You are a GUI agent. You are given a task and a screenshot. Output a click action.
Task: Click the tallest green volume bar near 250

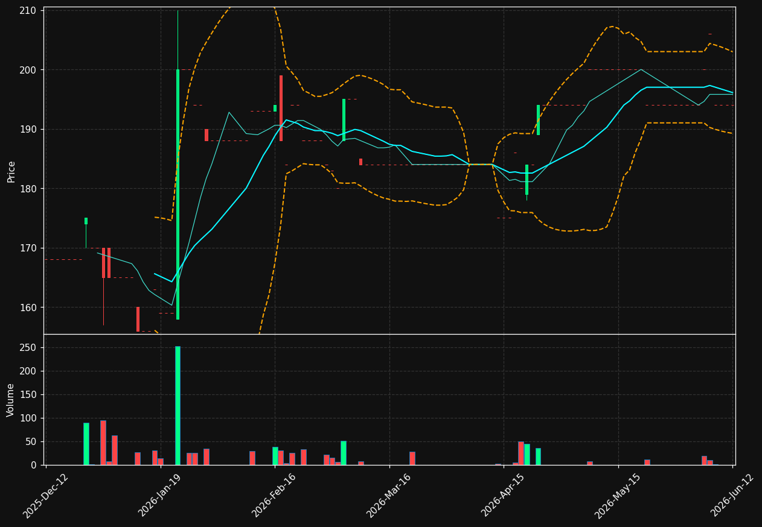tap(178, 406)
